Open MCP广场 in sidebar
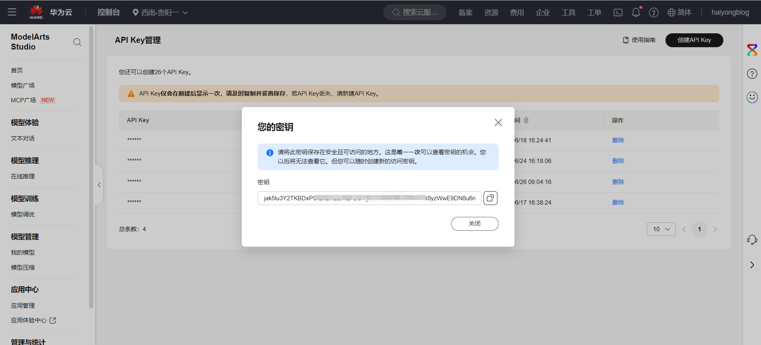This screenshot has width=761, height=345. pyautogui.click(x=23, y=100)
